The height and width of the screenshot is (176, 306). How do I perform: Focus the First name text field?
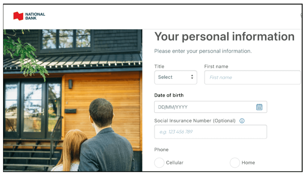point(252,77)
